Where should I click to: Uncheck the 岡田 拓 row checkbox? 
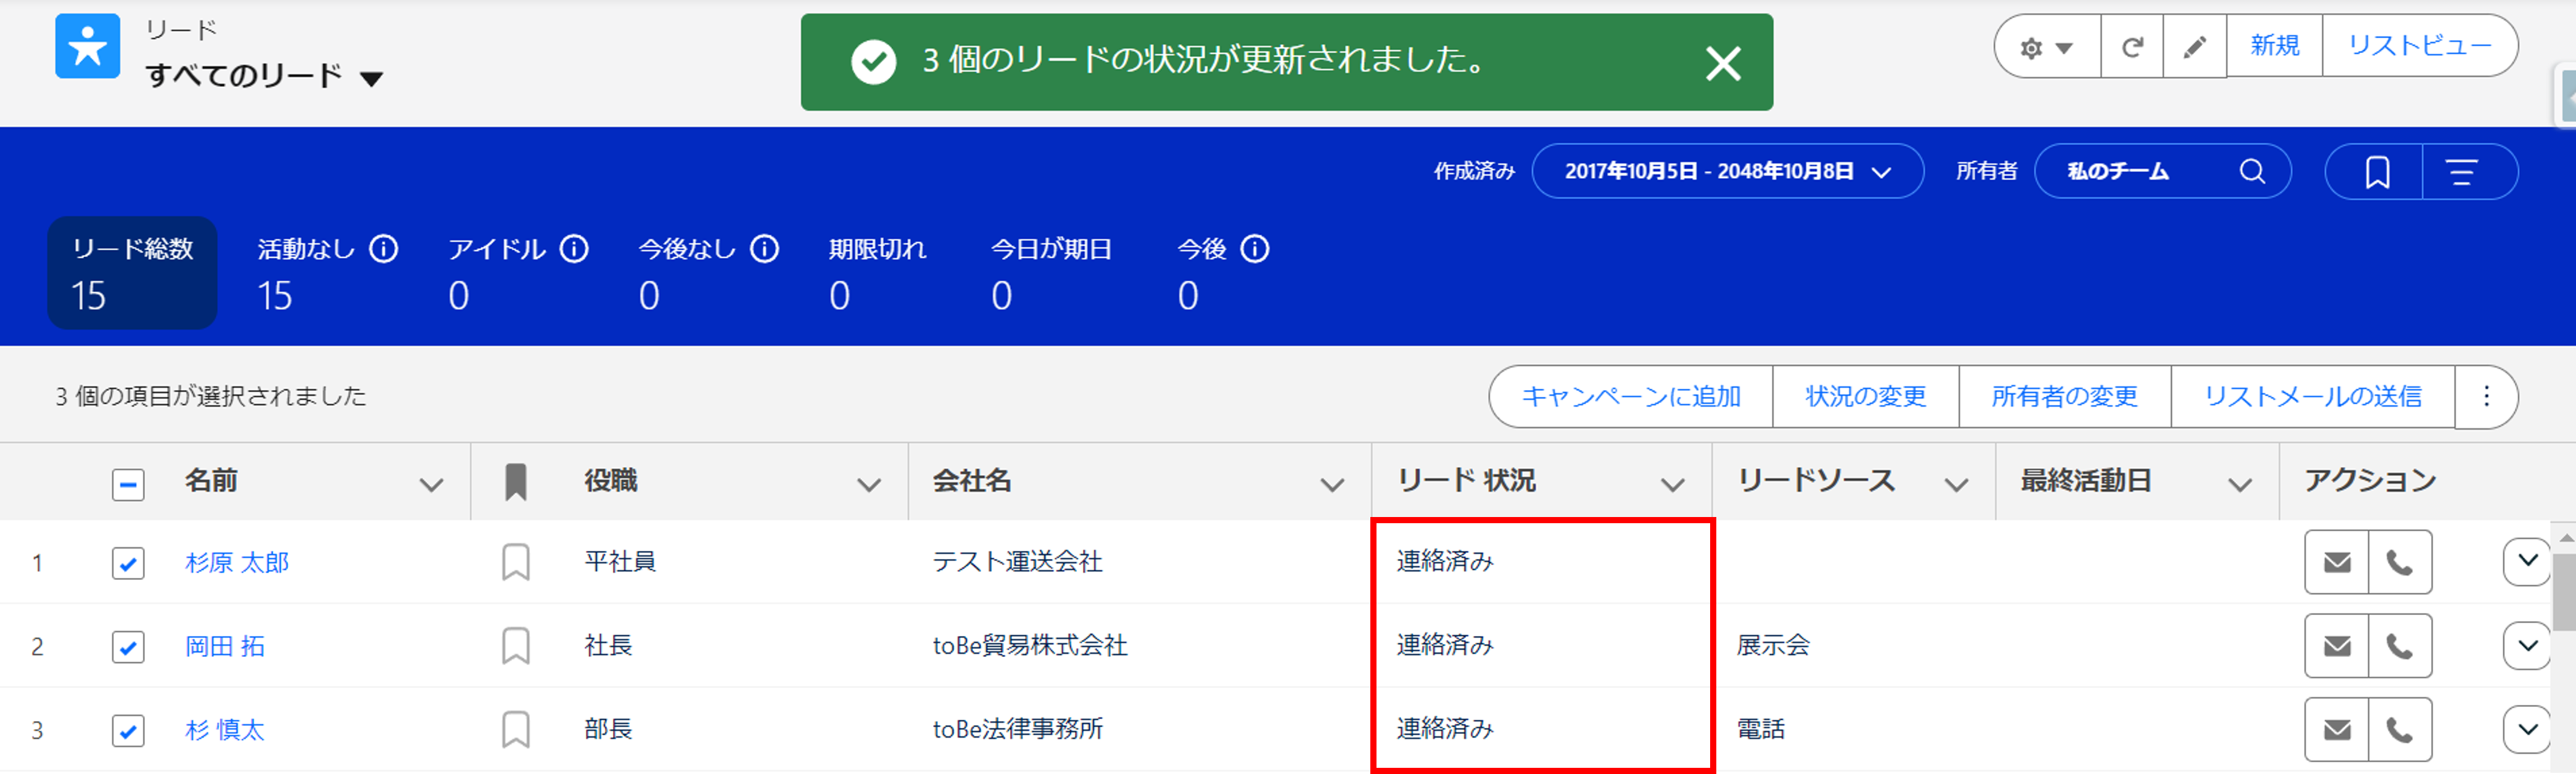[x=128, y=647]
